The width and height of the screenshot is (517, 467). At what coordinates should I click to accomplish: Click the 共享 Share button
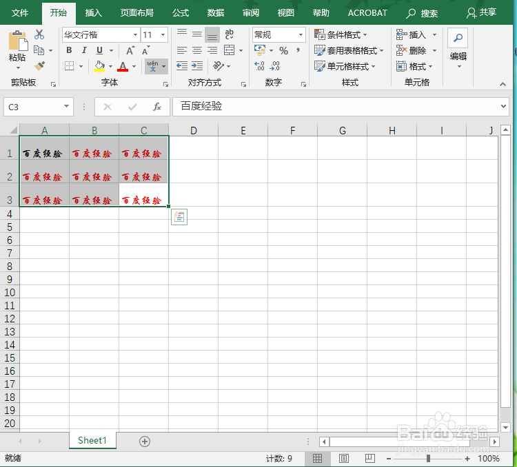tap(482, 13)
